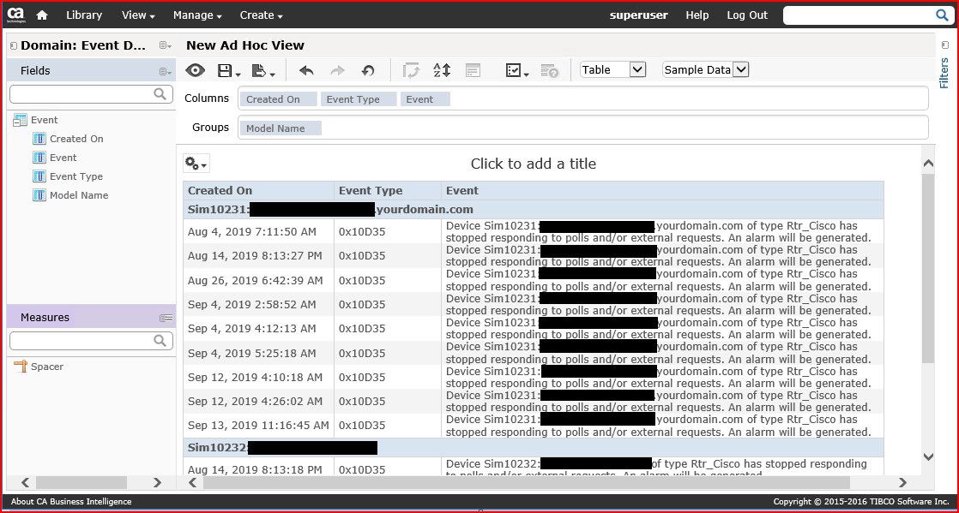Open the Table visualization type dropdown
The image size is (959, 513).
click(612, 70)
